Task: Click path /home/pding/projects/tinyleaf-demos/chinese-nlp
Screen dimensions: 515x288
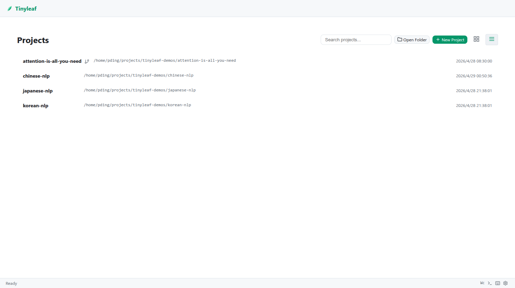Action: (139, 76)
